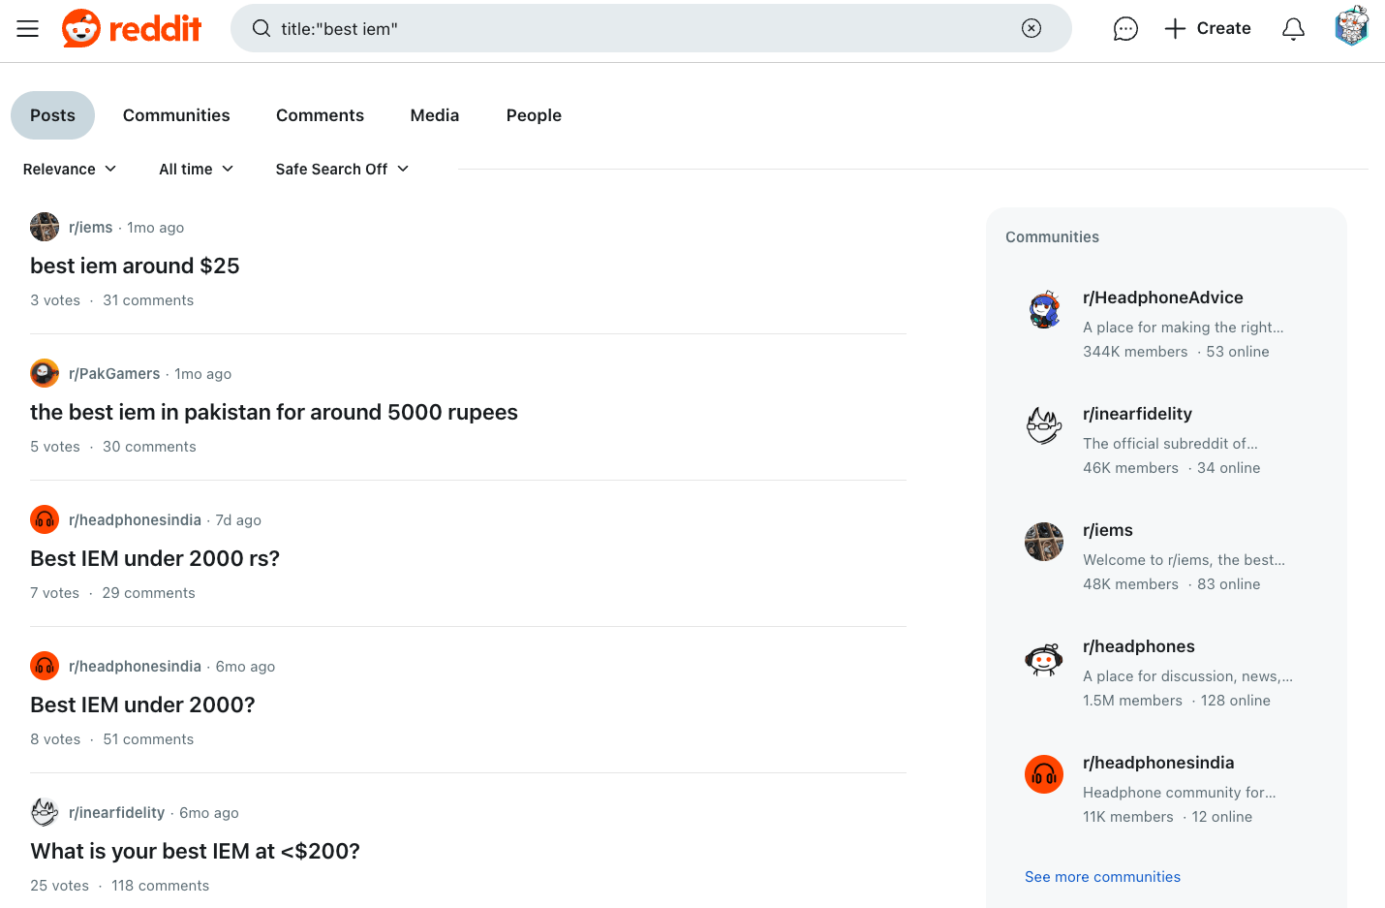This screenshot has height=908, width=1385.
Task: Switch to the Communities tab
Action: tap(176, 115)
